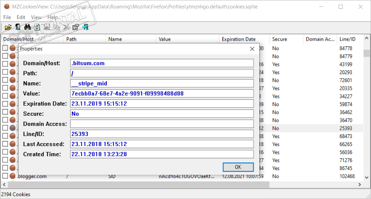
Task: Open Find using the binoculars icon
Action: click(28, 27)
